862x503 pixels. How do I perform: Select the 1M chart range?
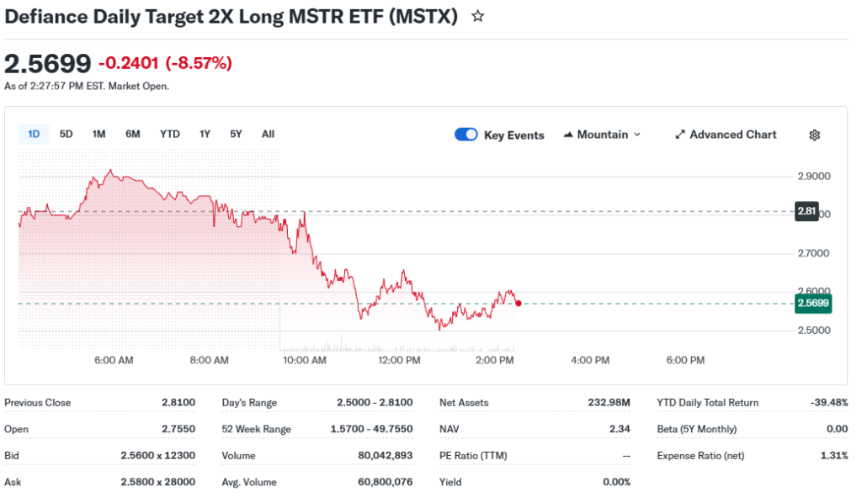(98, 134)
